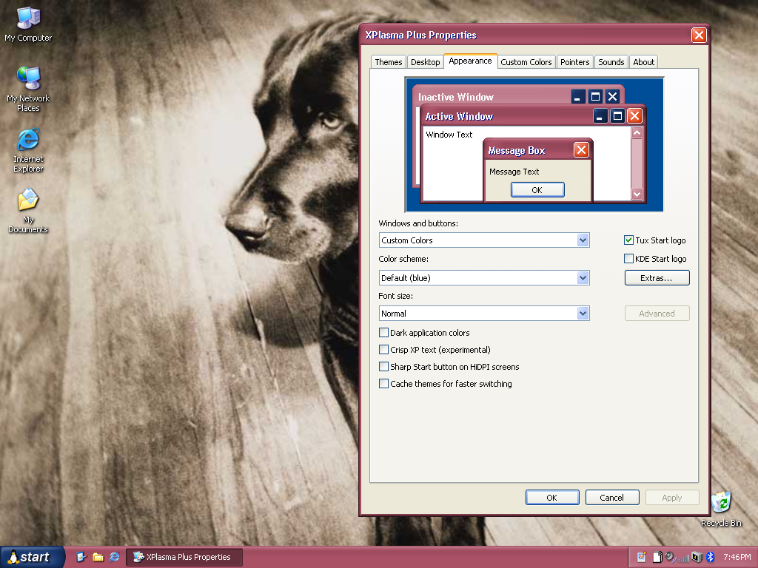Click preview Active Window minimize icon

(x=600, y=116)
